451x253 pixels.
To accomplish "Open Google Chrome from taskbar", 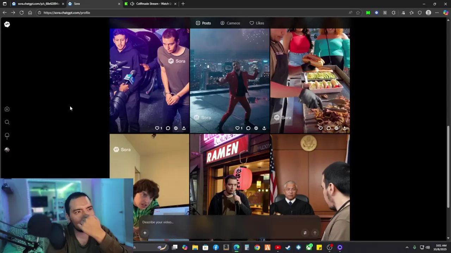I will click(x=257, y=248).
